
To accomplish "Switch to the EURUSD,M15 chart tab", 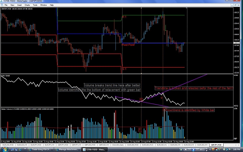I will click(x=147, y=145).
